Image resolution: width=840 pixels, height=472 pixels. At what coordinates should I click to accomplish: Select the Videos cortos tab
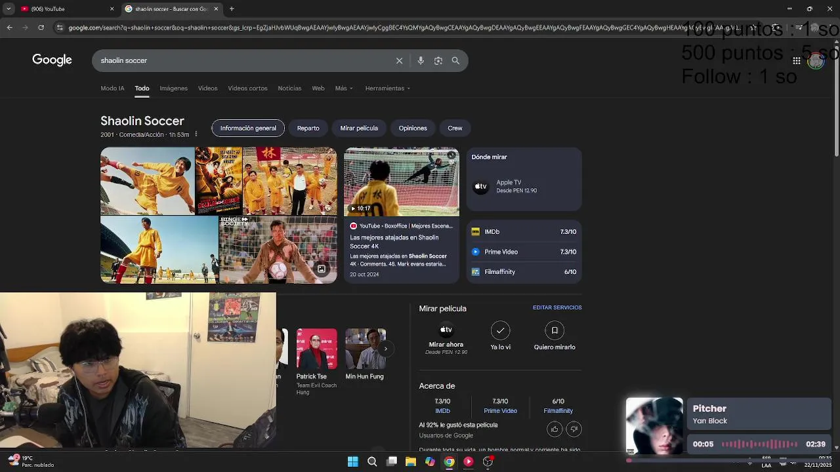247,88
